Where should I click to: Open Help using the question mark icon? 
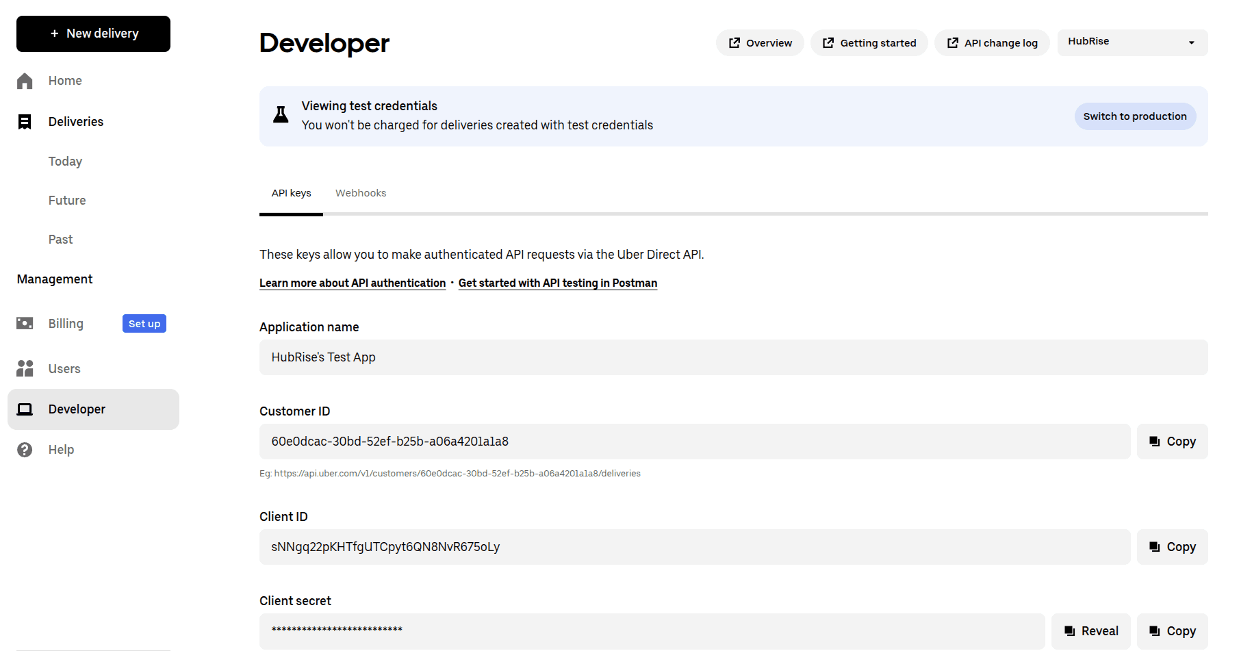tap(25, 449)
